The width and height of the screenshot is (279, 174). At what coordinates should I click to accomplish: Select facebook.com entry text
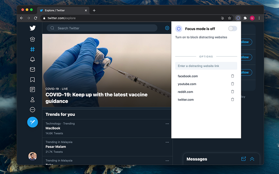pyautogui.click(x=188, y=76)
